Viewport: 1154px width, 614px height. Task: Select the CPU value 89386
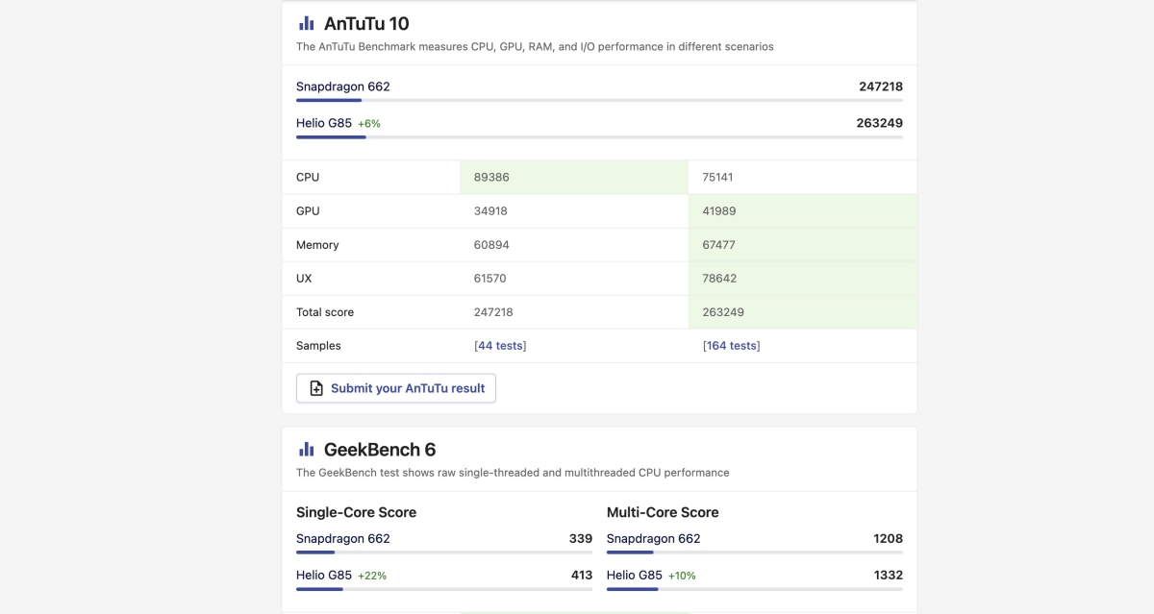coord(491,178)
